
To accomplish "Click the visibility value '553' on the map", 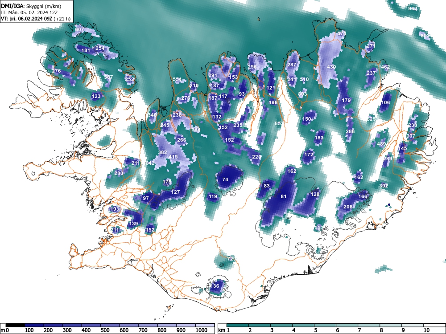I will [319, 228].
